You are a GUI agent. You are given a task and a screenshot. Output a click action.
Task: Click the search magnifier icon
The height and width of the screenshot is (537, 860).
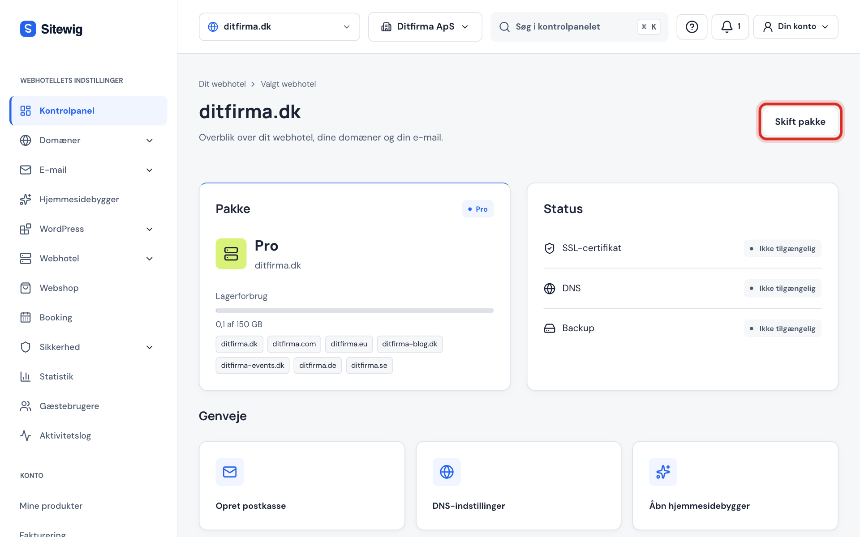click(x=504, y=27)
